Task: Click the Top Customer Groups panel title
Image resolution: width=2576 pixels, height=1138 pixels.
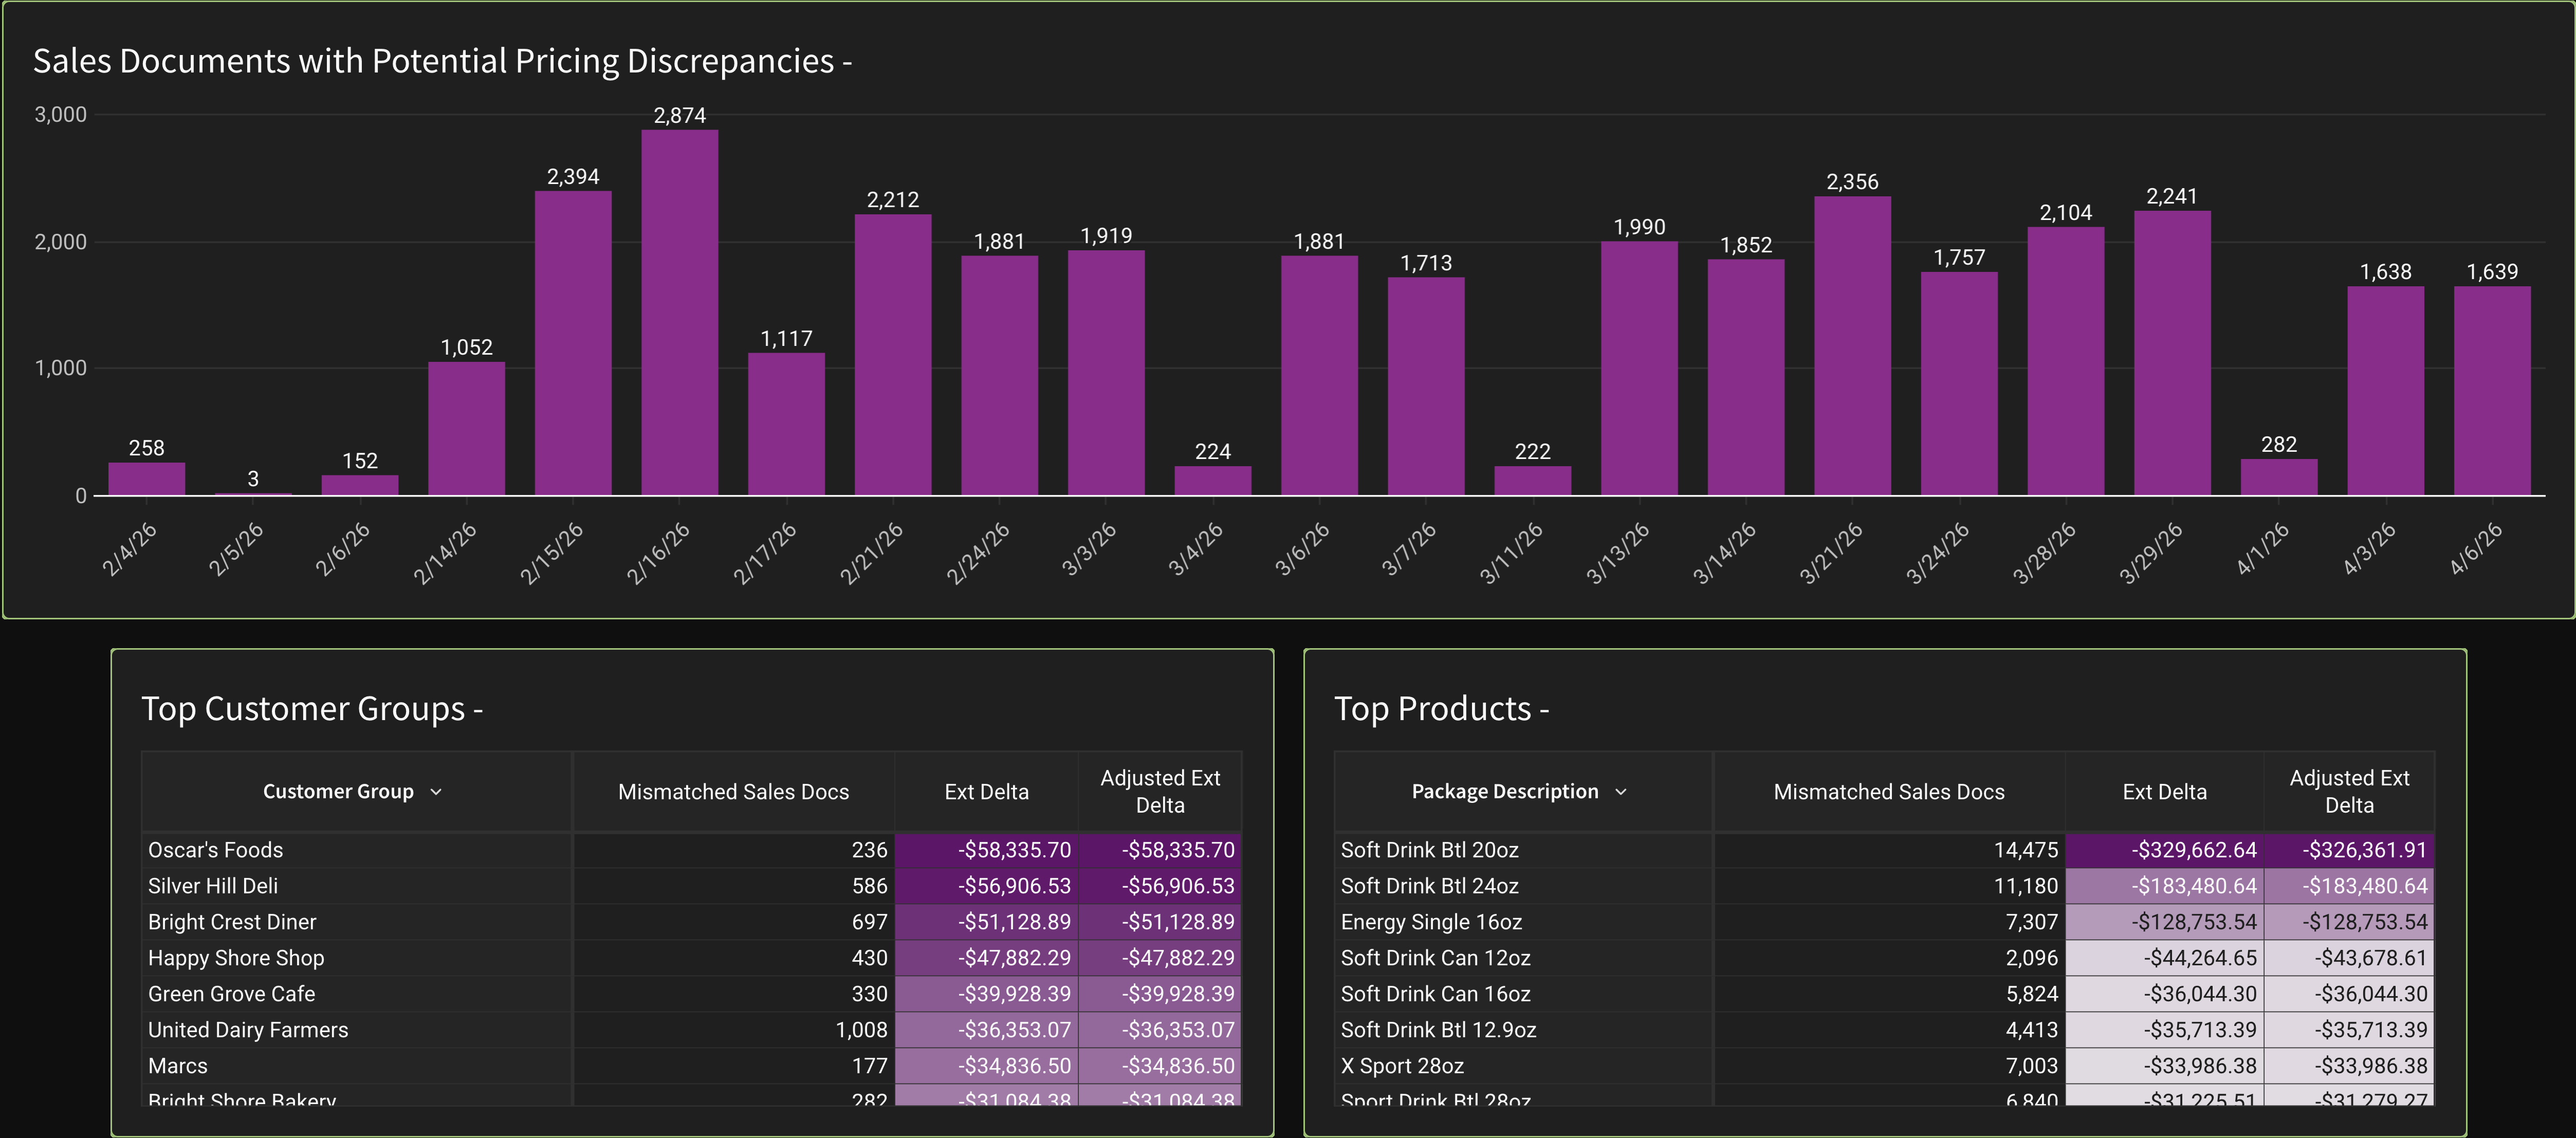Action: (311, 709)
